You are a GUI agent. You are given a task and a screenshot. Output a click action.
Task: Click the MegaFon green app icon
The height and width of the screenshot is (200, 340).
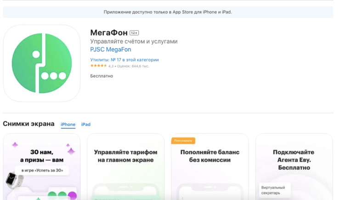coord(42,63)
